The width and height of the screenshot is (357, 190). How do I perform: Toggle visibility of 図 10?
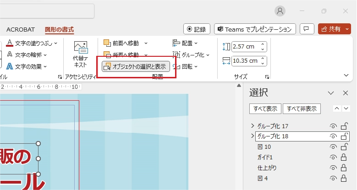point(333,147)
